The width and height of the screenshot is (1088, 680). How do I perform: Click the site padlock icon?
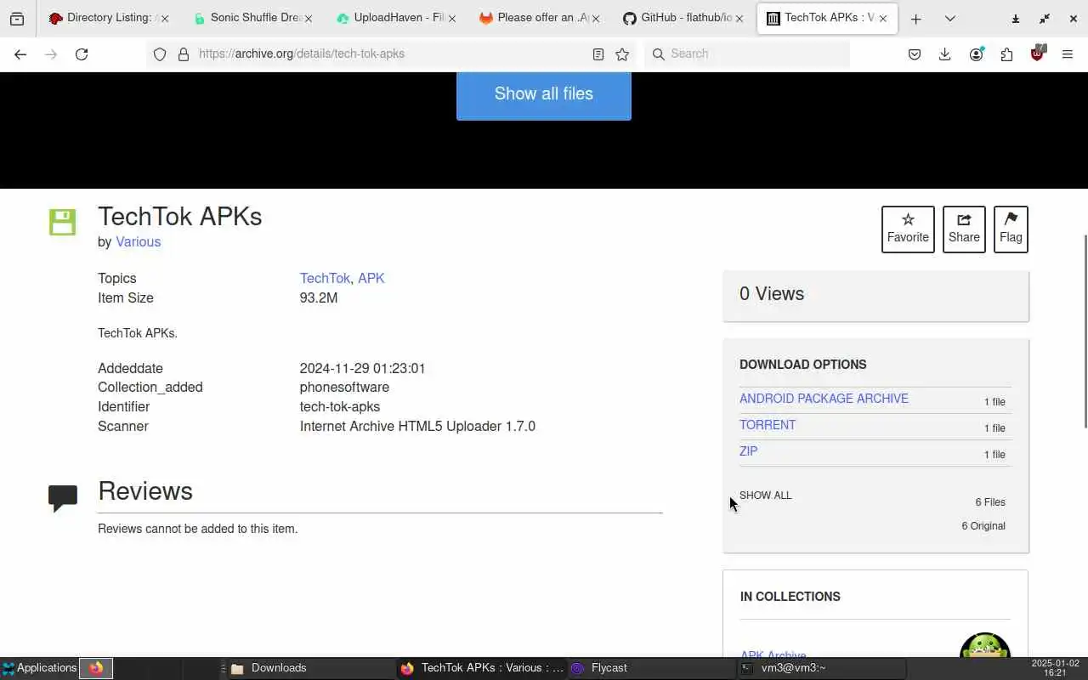coord(183,54)
